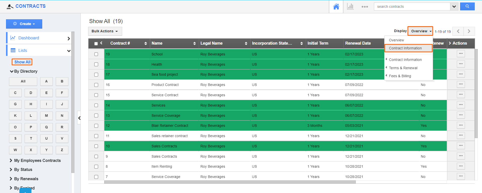Viewport: 482px width, 193px height.
Task: Open the Create dropdown button
Action: click(24, 24)
